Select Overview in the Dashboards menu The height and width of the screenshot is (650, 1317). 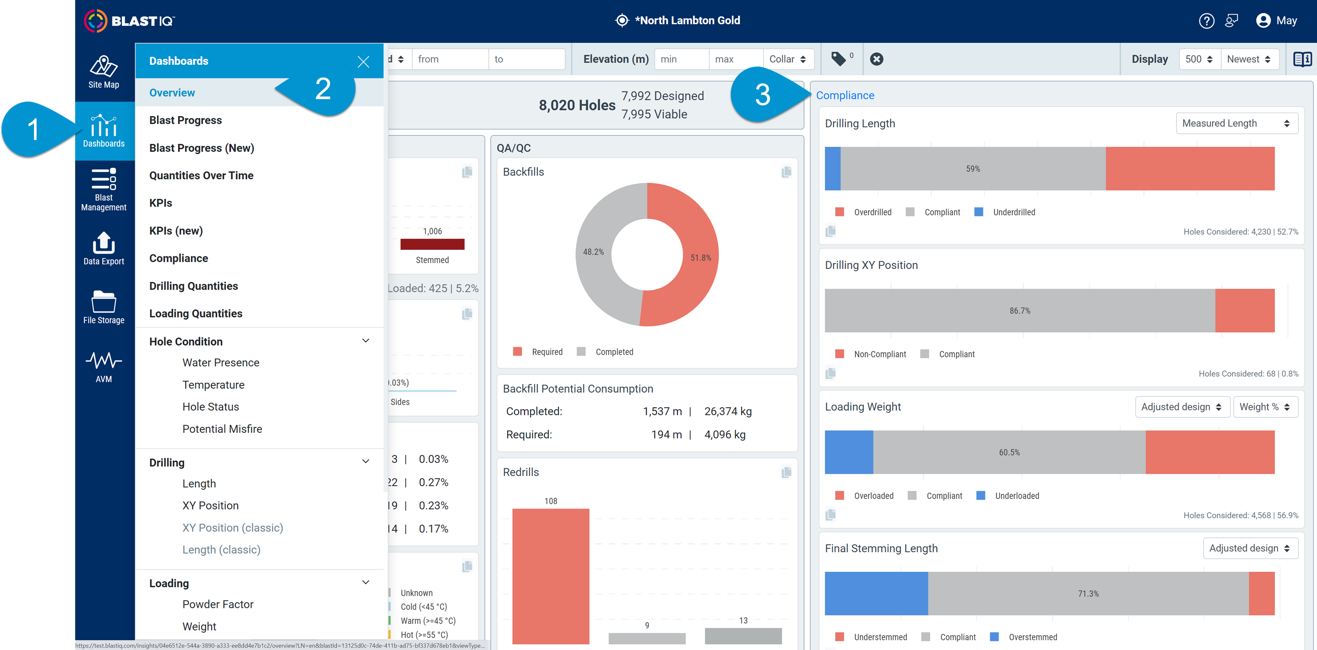coord(172,92)
